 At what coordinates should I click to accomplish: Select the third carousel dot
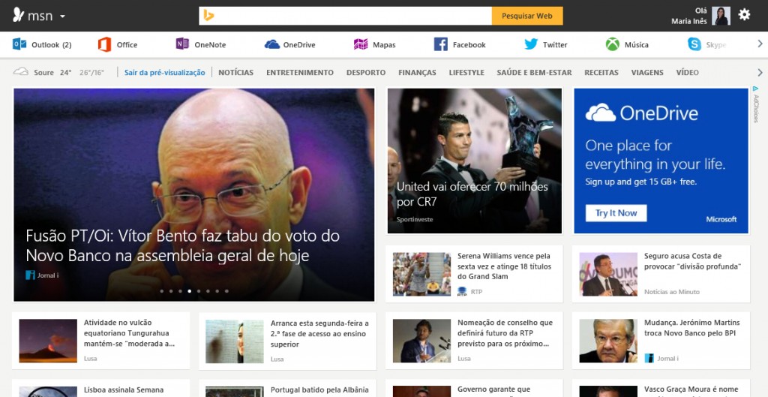point(180,291)
